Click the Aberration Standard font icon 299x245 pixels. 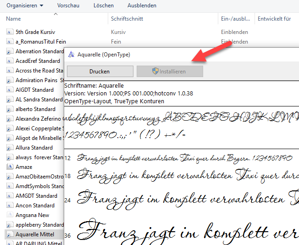point(10,51)
